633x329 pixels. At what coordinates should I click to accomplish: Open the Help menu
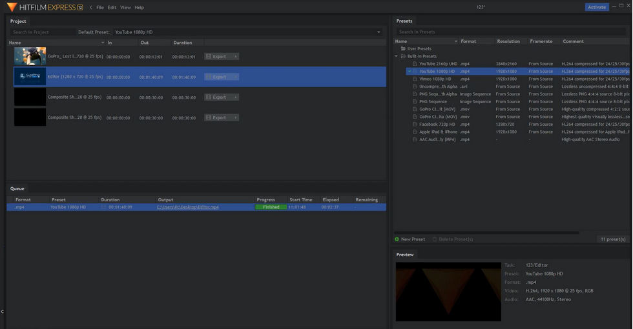pyautogui.click(x=140, y=7)
